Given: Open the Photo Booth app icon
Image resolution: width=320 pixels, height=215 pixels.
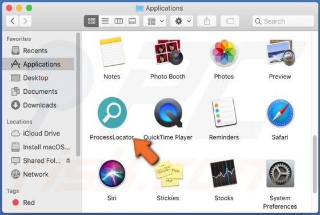Looking at the screenshot, I should click(x=168, y=52).
